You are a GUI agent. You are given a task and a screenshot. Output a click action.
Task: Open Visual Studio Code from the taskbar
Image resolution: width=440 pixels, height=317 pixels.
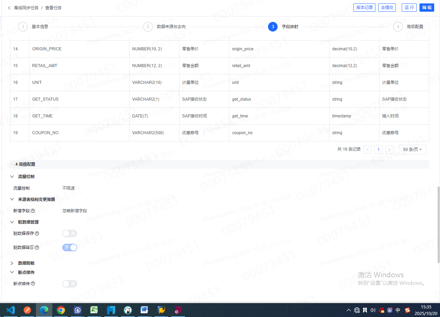[x=11, y=310]
